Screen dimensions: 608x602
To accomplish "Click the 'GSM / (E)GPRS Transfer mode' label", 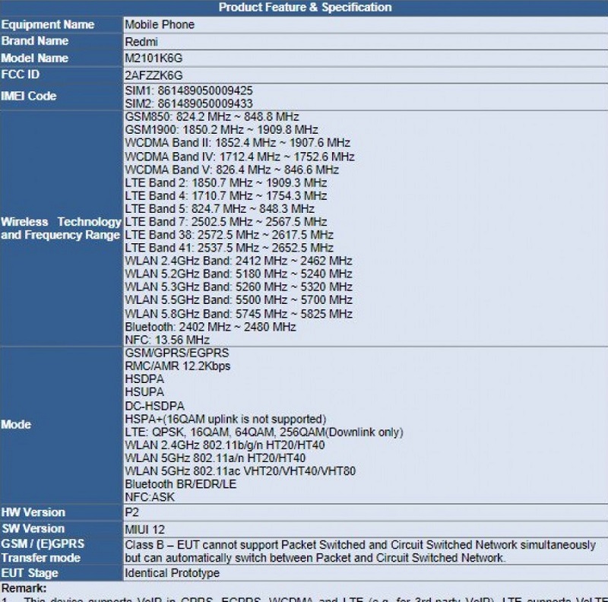I will point(43,551).
